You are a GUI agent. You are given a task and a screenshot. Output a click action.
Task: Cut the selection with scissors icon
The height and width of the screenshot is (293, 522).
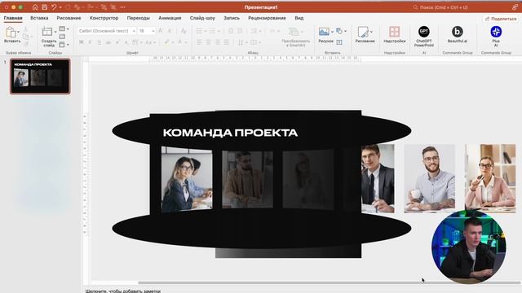click(x=26, y=29)
